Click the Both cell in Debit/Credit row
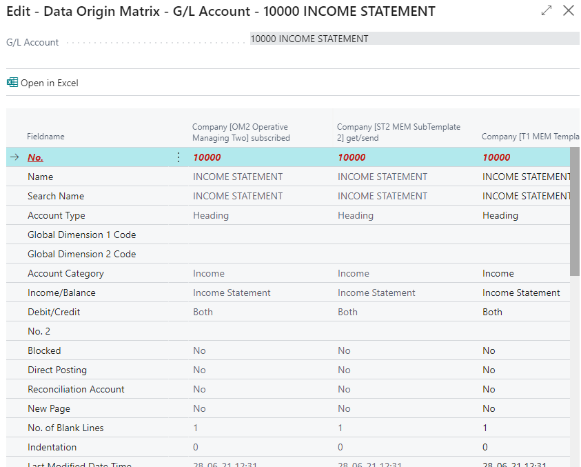 click(203, 312)
